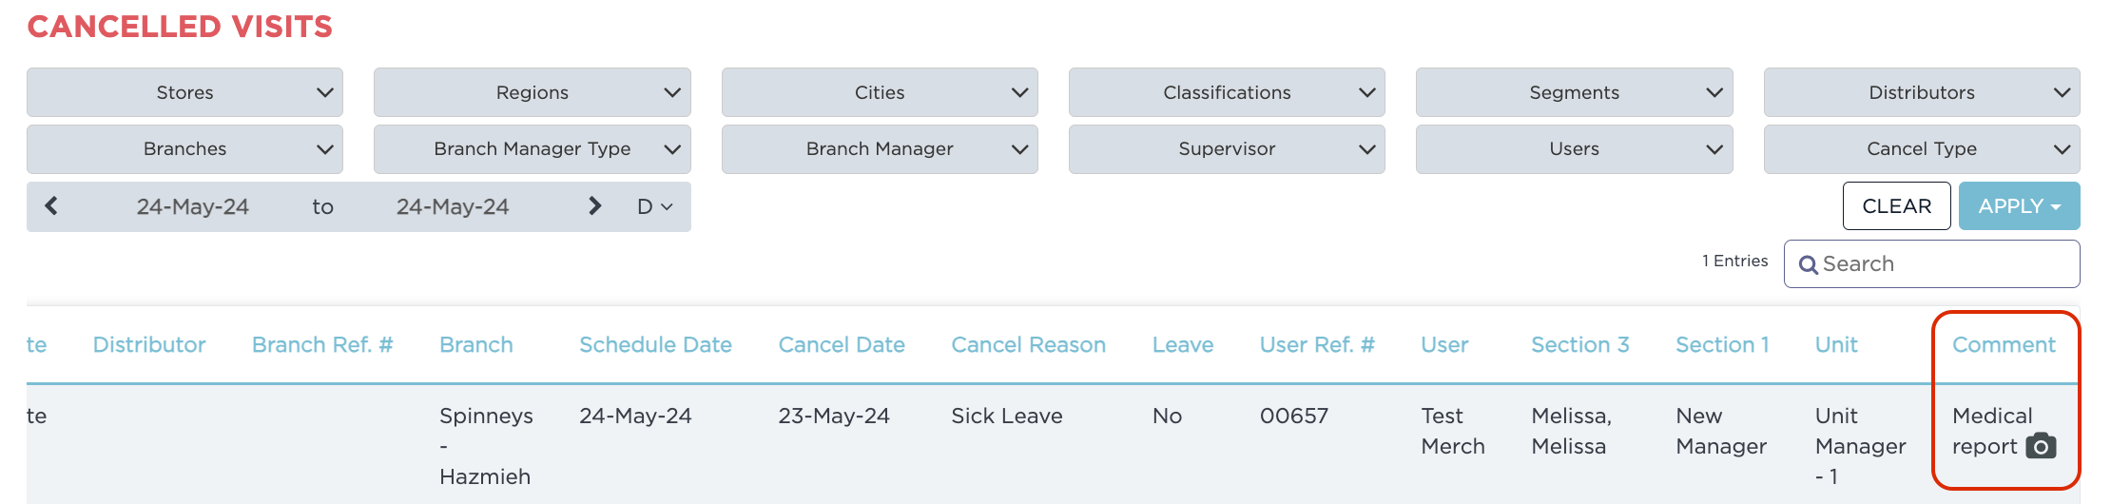Open the Distributors filter dropdown
The height and width of the screenshot is (504, 2111).
[x=1921, y=93]
